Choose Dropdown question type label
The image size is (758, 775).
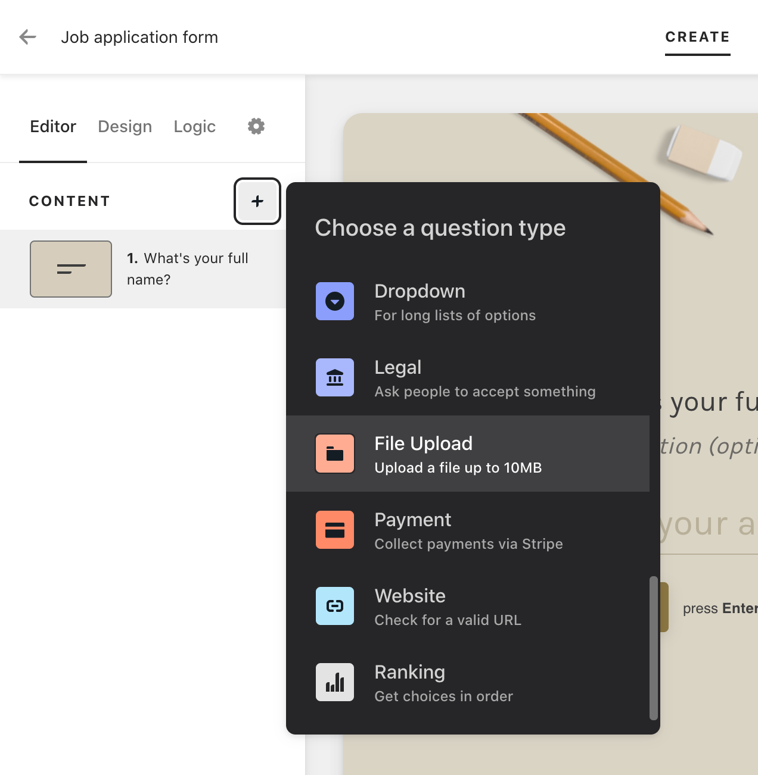[420, 291]
